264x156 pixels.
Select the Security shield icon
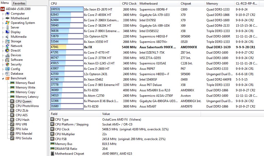(7, 64)
